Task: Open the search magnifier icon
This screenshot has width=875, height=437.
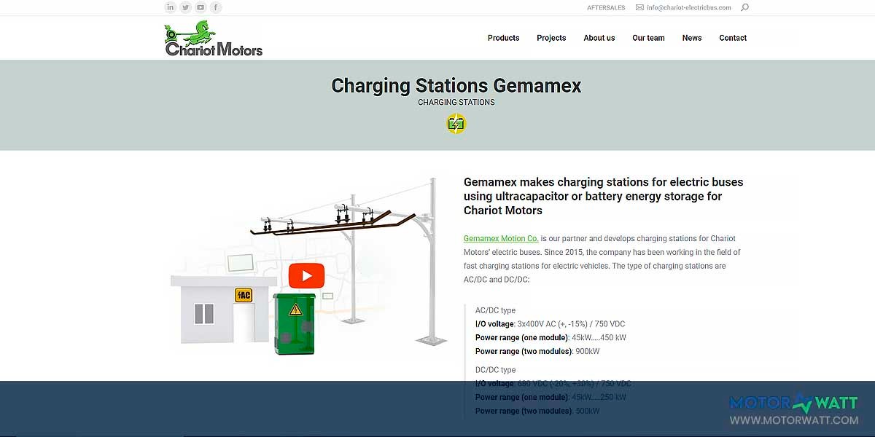Action: click(744, 7)
